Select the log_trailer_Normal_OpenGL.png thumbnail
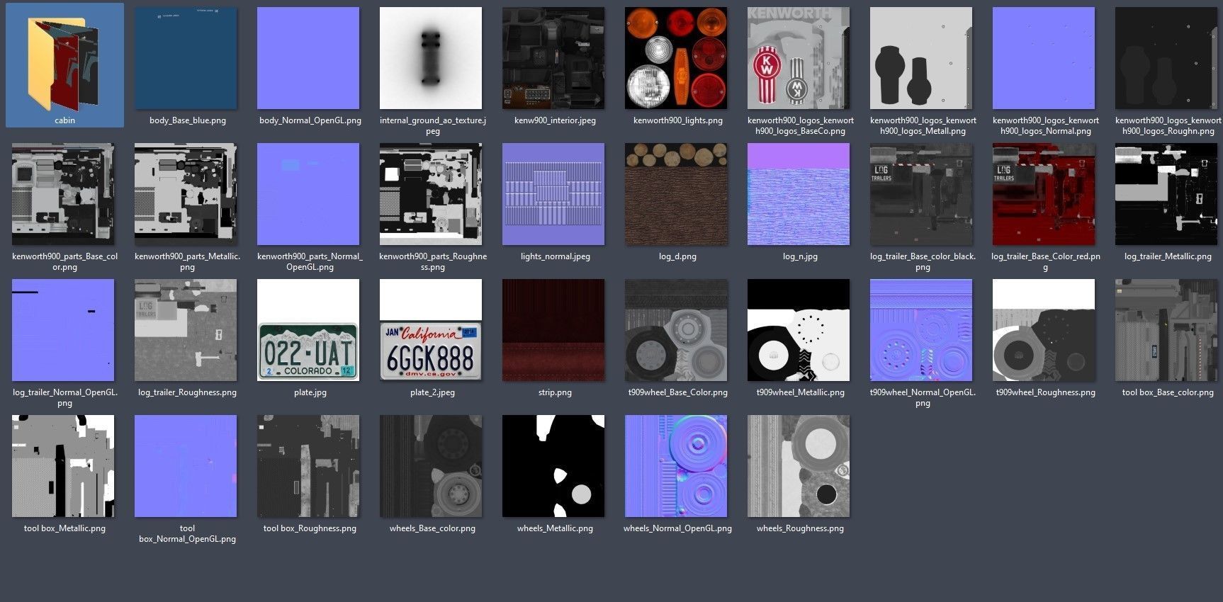The width and height of the screenshot is (1223, 602). (63, 330)
